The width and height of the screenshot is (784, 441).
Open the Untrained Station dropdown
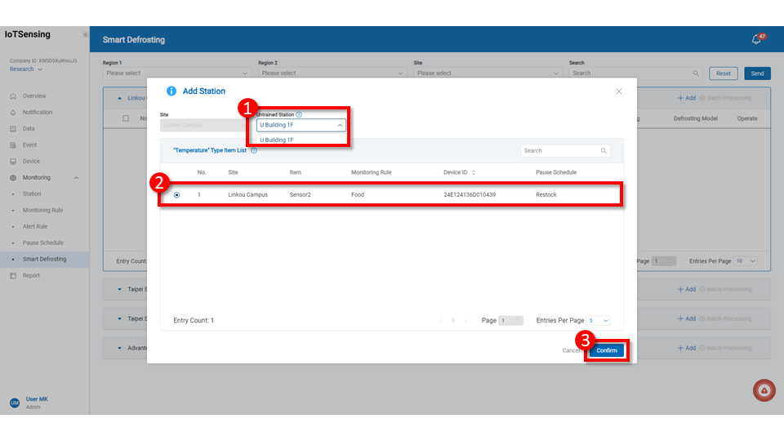301,126
